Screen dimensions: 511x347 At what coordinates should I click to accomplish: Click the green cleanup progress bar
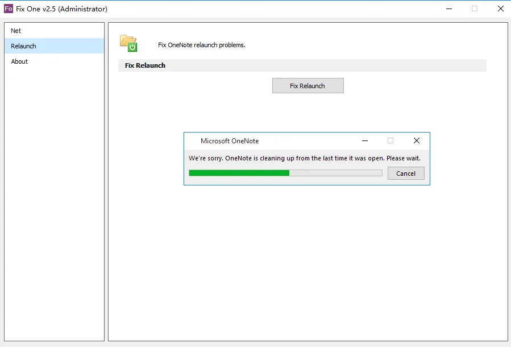click(x=285, y=173)
